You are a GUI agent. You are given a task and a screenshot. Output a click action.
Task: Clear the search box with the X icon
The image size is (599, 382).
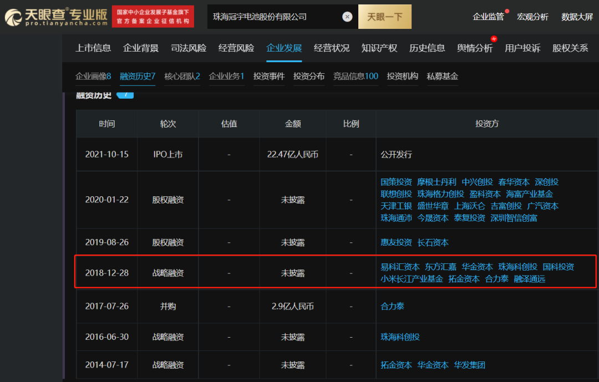click(347, 17)
